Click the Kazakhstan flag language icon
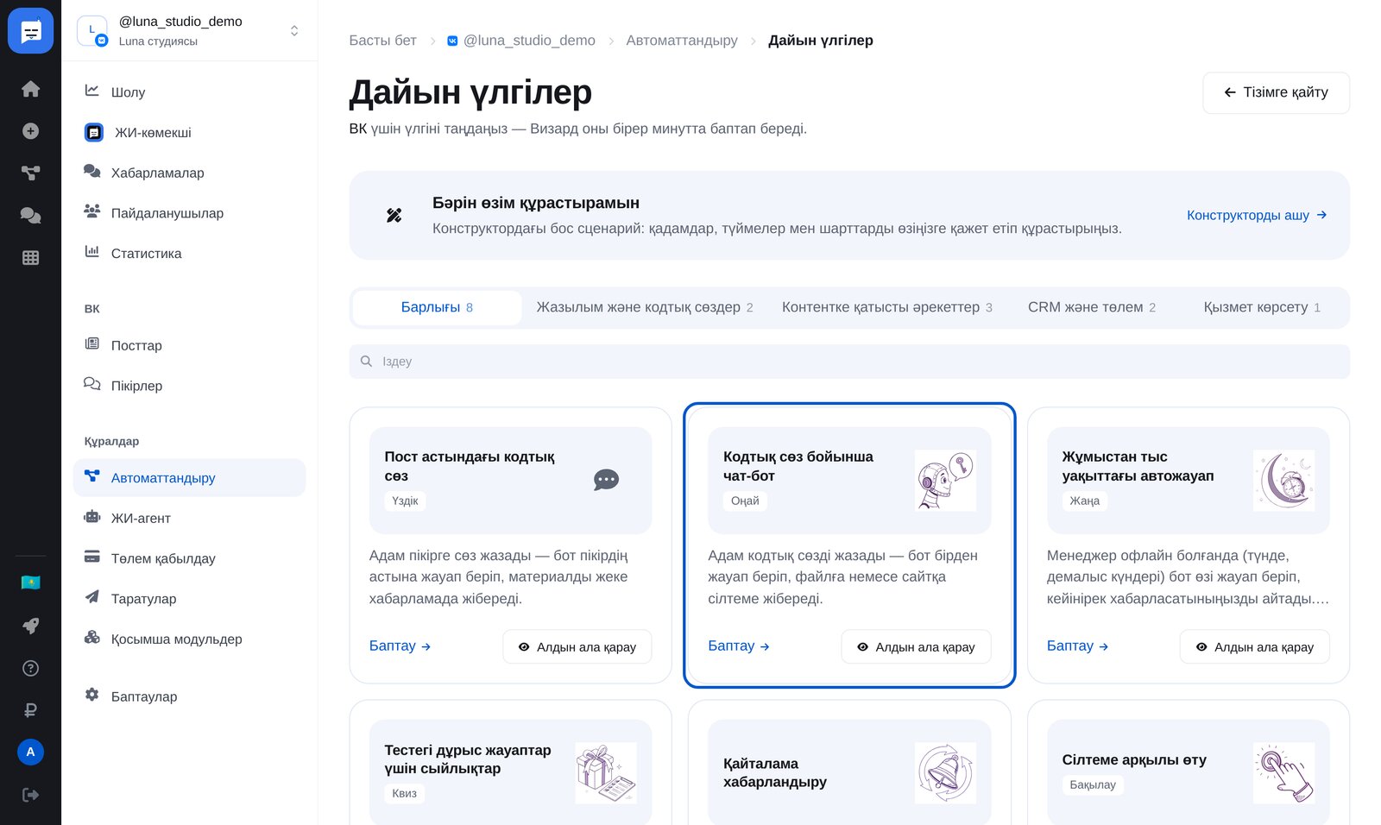This screenshot has width=1381, height=825. coord(30,583)
